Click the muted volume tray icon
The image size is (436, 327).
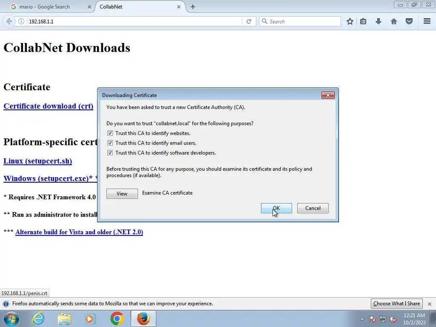pos(393,319)
